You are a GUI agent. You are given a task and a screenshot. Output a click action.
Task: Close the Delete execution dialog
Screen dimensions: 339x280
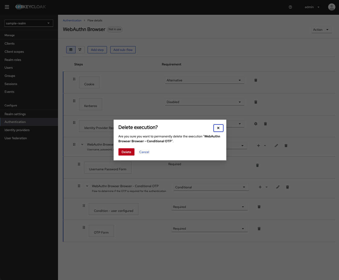(218, 128)
